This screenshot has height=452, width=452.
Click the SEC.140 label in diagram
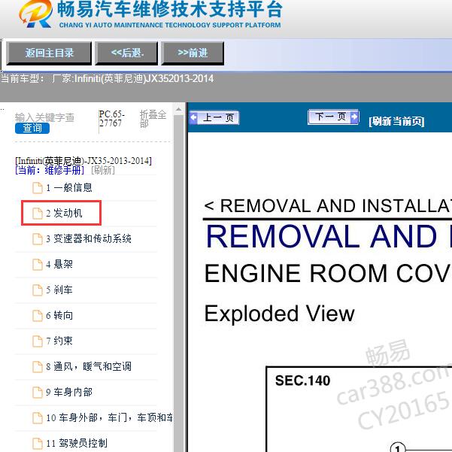coord(302,381)
